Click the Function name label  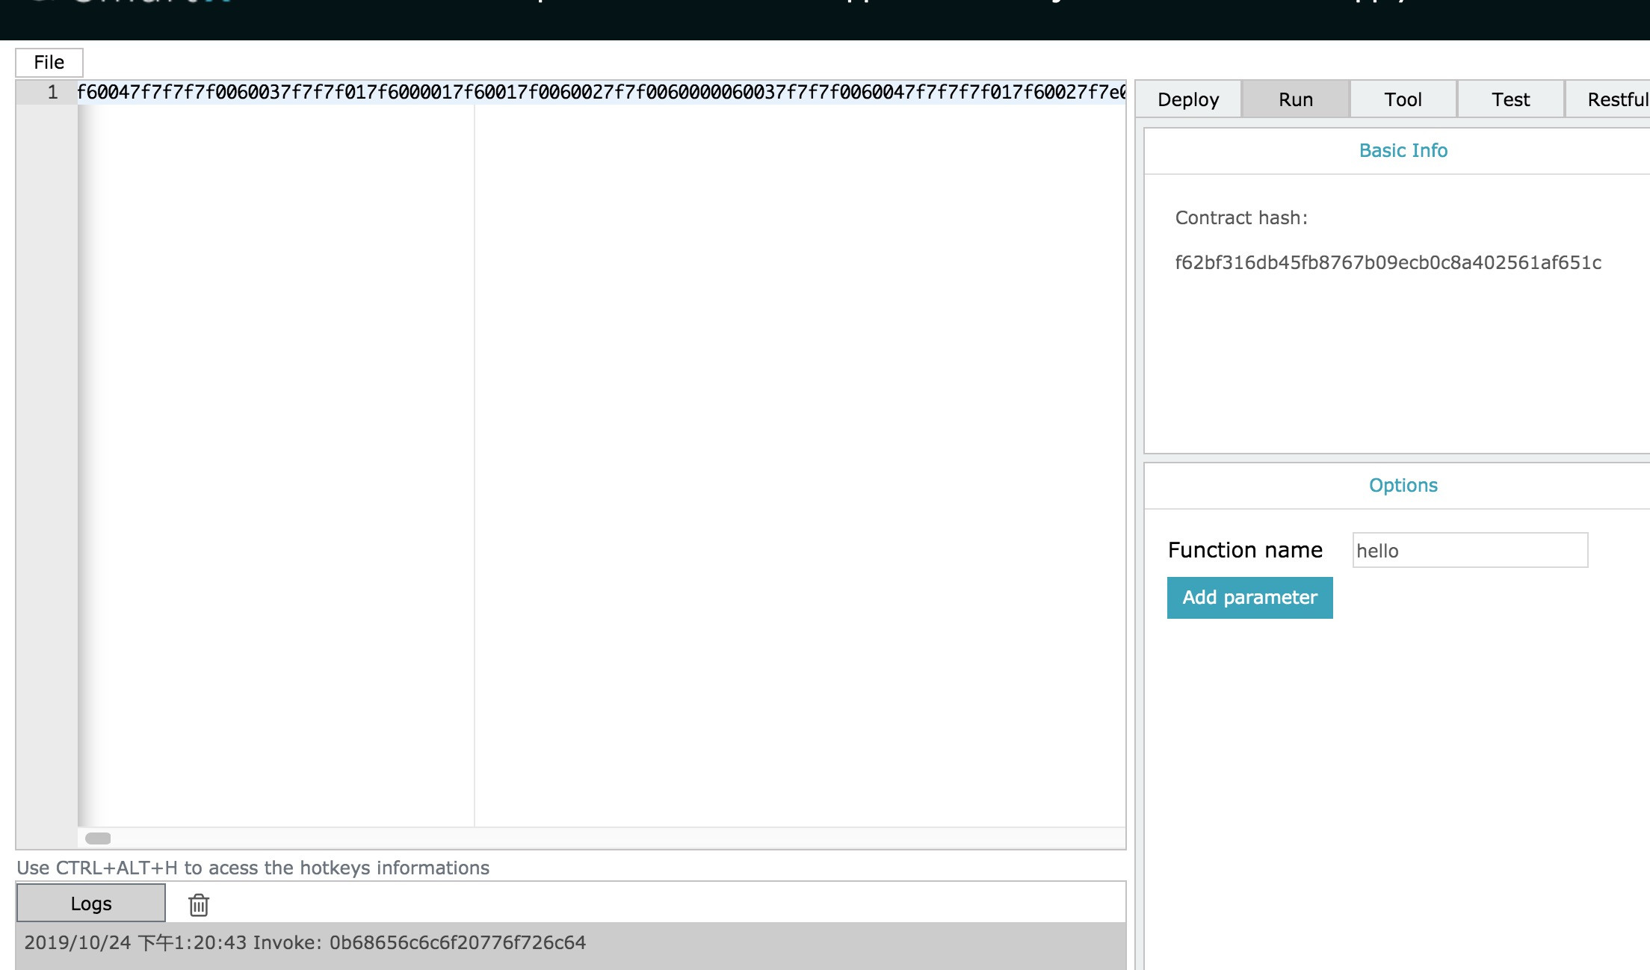(x=1245, y=551)
